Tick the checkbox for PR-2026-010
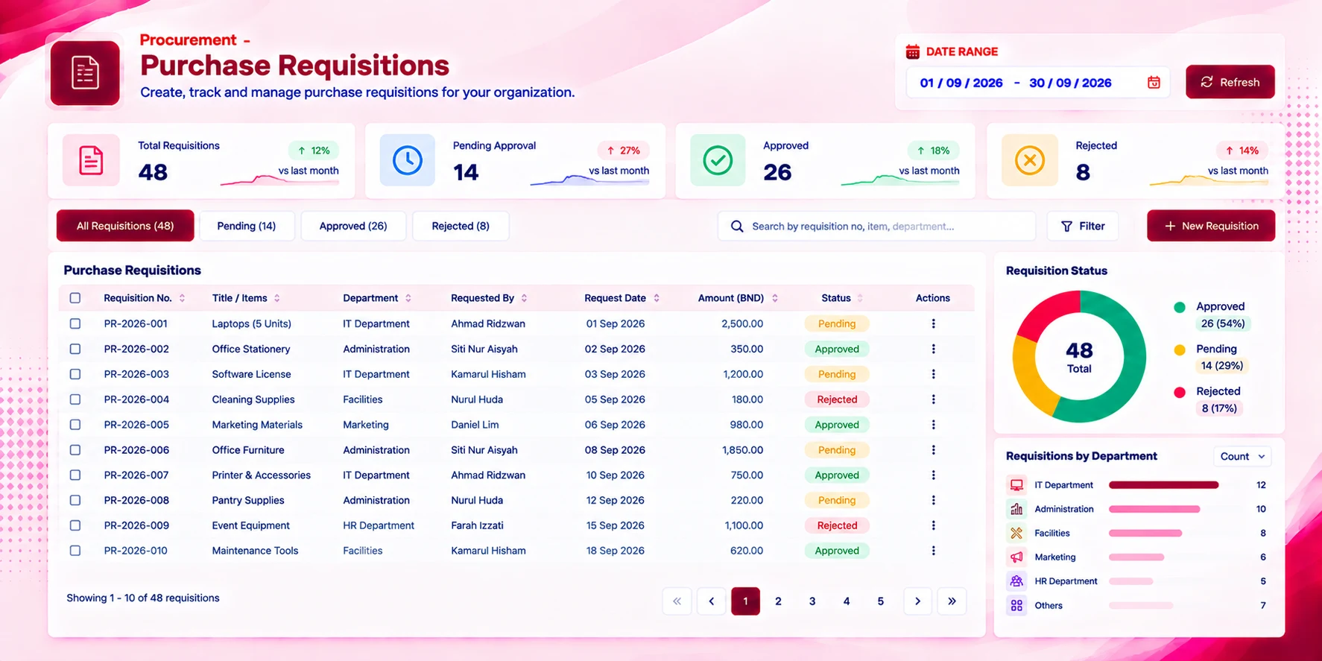The height and width of the screenshot is (661, 1322). point(75,551)
